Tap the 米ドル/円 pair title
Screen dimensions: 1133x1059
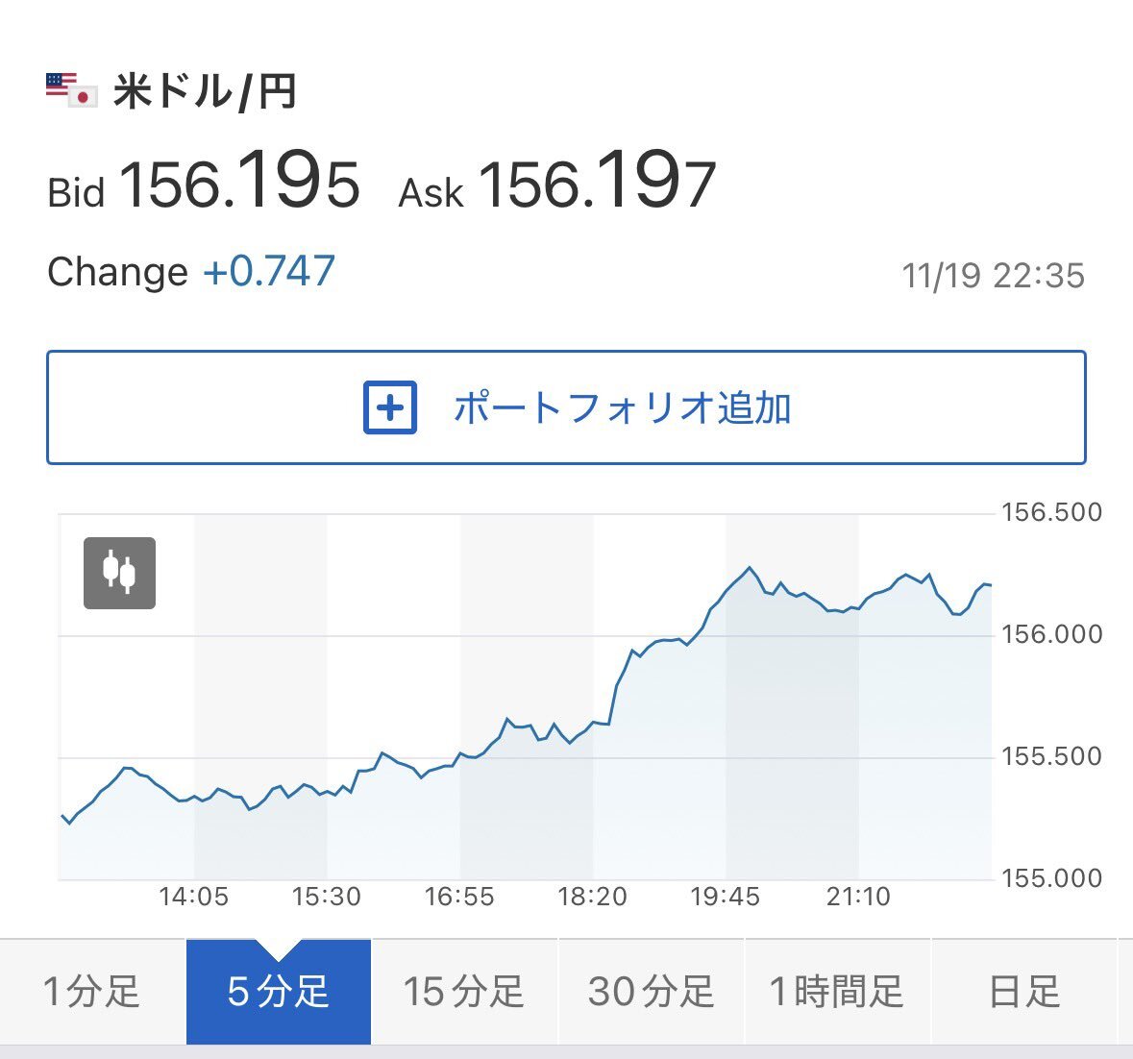(x=205, y=92)
